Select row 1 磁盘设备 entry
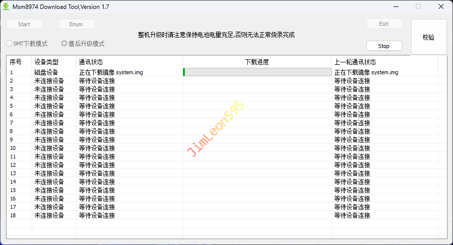Viewport: 453px width, 245px height. [46, 72]
